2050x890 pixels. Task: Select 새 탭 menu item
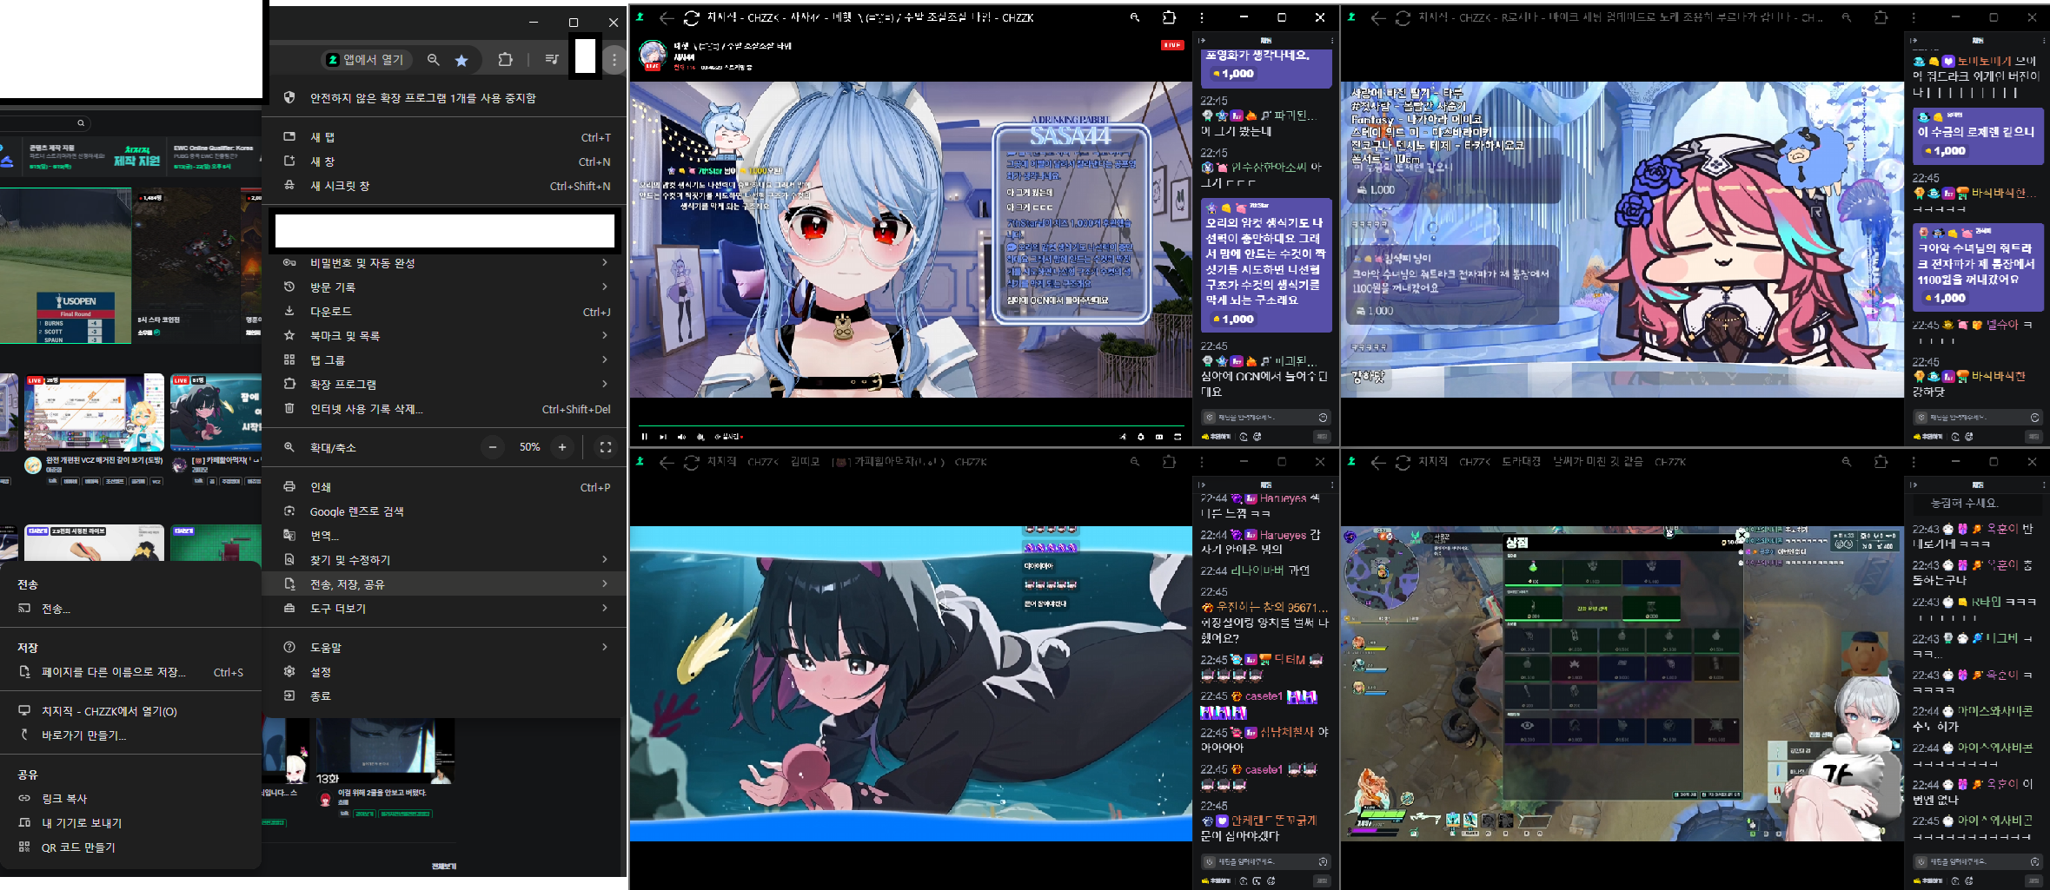pyautogui.click(x=445, y=137)
